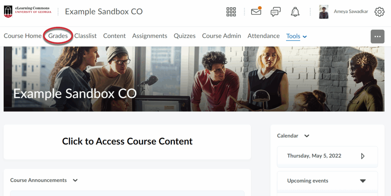Click the University of Georgia eLearning Commons logo
This screenshot has height=196, width=391.
pyautogui.click(x=27, y=11)
